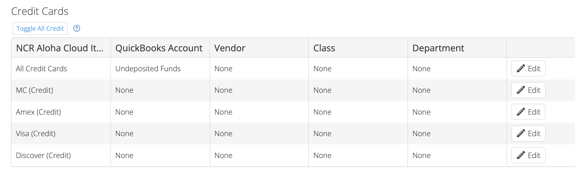
Task: Click the MC (Credit) row label
Action: pos(35,90)
